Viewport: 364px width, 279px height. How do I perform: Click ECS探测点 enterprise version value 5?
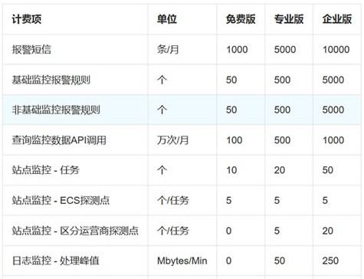pos(325,200)
